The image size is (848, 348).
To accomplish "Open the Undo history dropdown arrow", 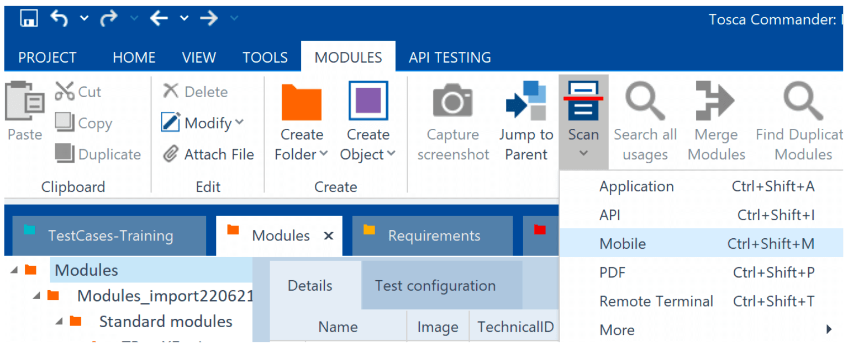I will (84, 18).
